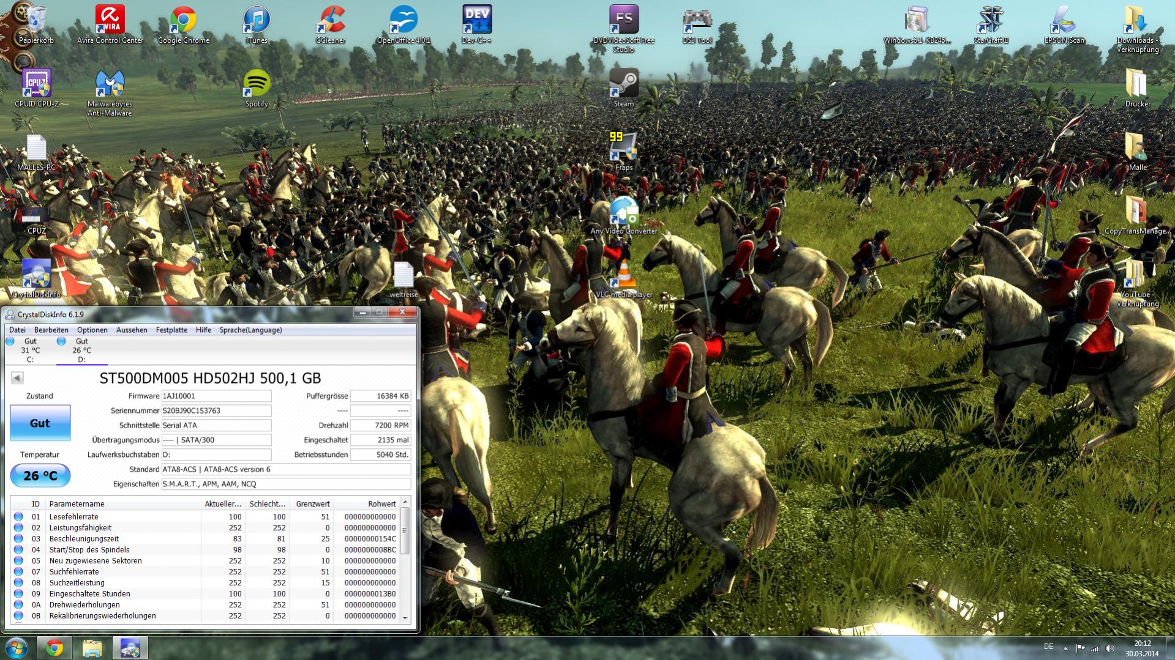Open YouTube - Verknüpfung folder
1175x660 pixels.
[x=1138, y=283]
